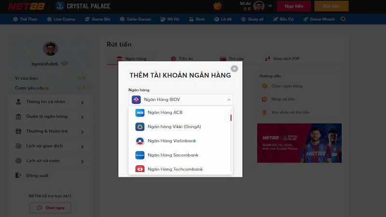Click the bank list scrollbar
The image size is (386, 217).
point(231,118)
